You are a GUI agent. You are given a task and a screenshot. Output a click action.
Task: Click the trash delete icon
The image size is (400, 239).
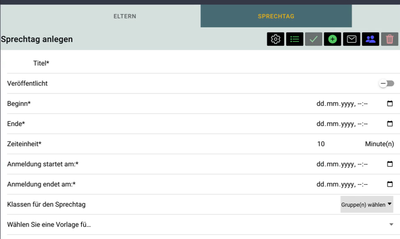(x=389, y=39)
